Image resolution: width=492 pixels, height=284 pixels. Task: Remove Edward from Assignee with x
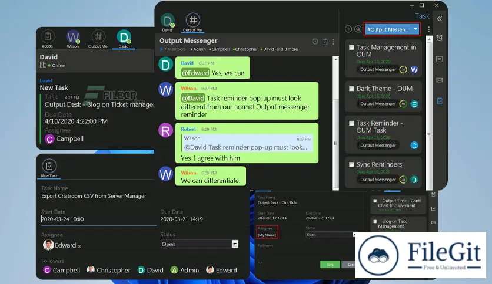click(x=79, y=245)
